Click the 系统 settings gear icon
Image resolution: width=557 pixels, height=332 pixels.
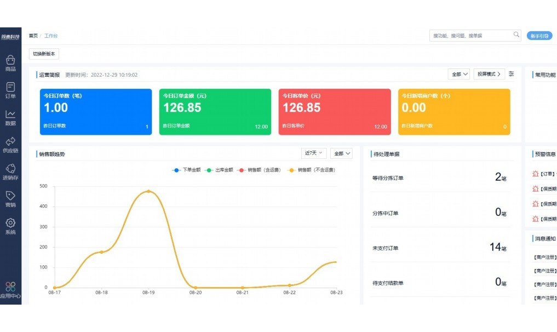click(x=10, y=225)
